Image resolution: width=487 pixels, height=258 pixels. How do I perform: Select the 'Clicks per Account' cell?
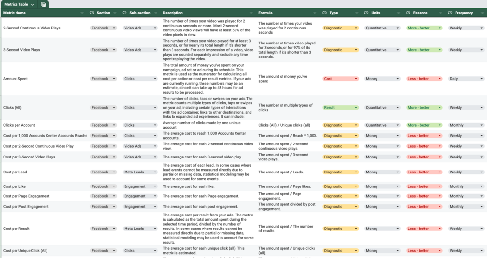pos(45,125)
